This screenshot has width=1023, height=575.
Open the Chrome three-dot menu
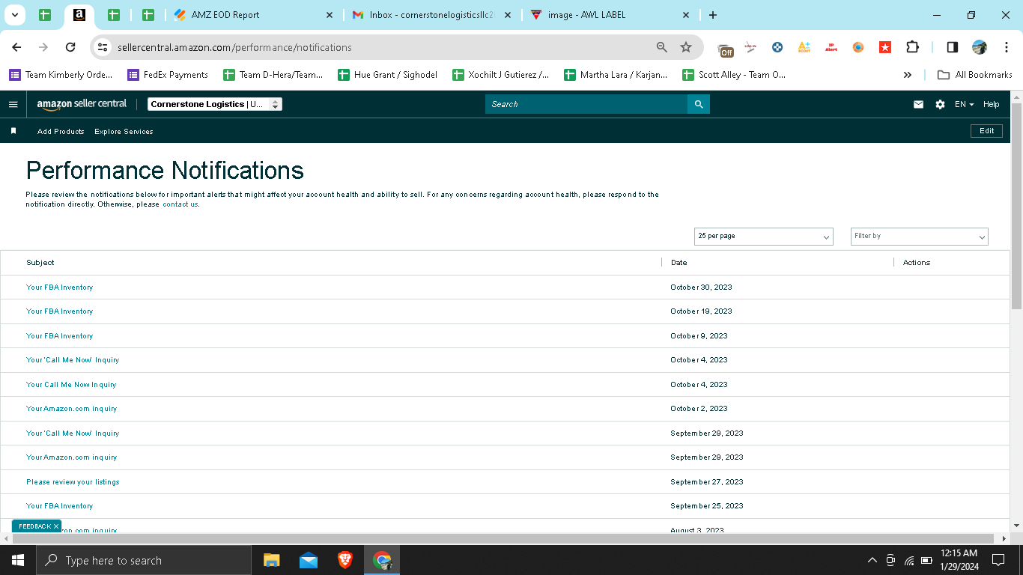[x=1007, y=47]
